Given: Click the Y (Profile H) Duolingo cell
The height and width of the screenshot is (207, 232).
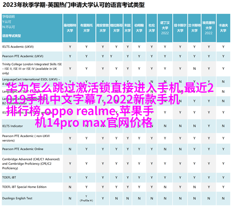Looking at the screenshot, I should point(86,198).
